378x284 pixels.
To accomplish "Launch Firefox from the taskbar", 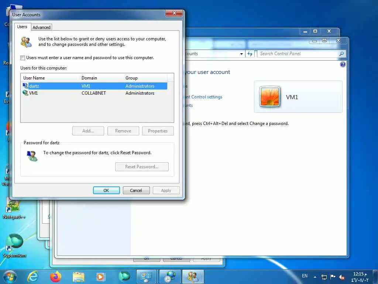I will [x=56, y=277].
